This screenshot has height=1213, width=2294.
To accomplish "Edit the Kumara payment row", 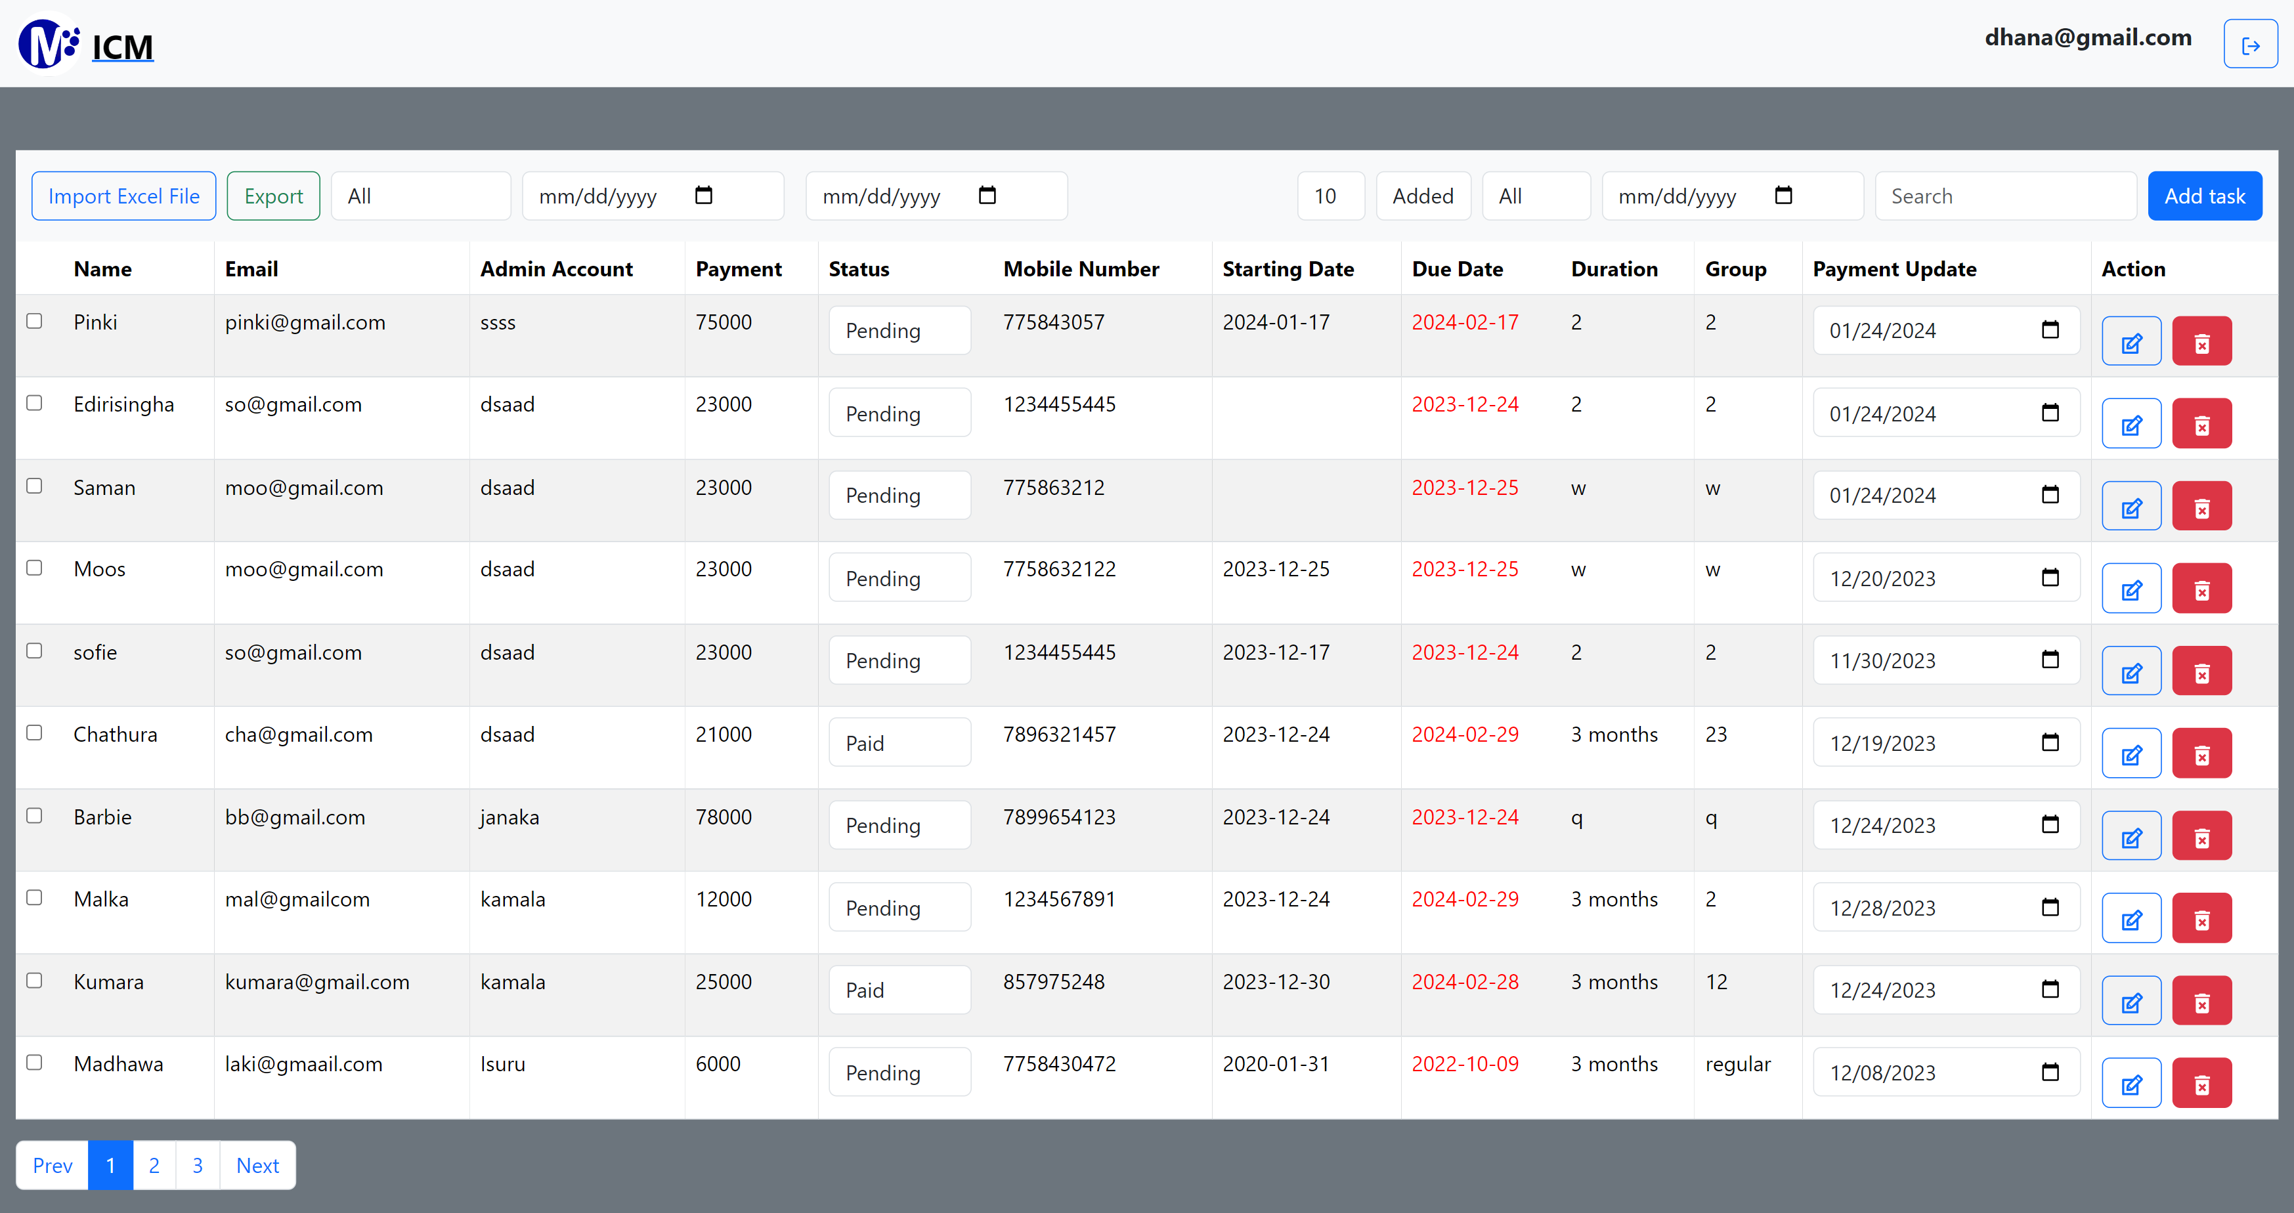I will click(x=2131, y=1000).
